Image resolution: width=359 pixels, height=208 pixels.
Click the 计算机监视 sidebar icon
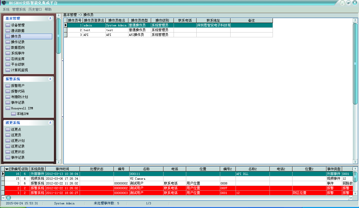(x=8, y=70)
